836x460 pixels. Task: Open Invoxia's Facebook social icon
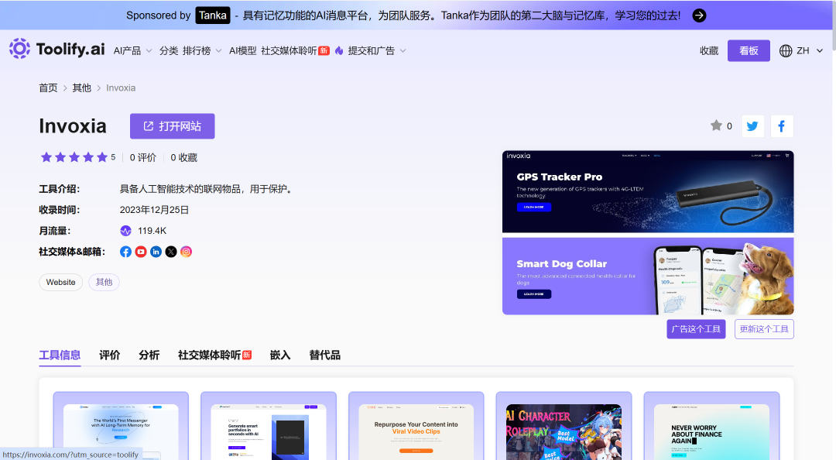126,252
